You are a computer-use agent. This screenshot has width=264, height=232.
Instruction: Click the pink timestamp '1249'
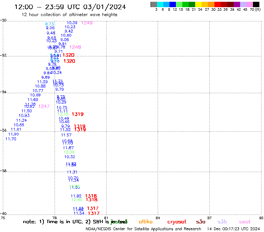tap(87, 23)
